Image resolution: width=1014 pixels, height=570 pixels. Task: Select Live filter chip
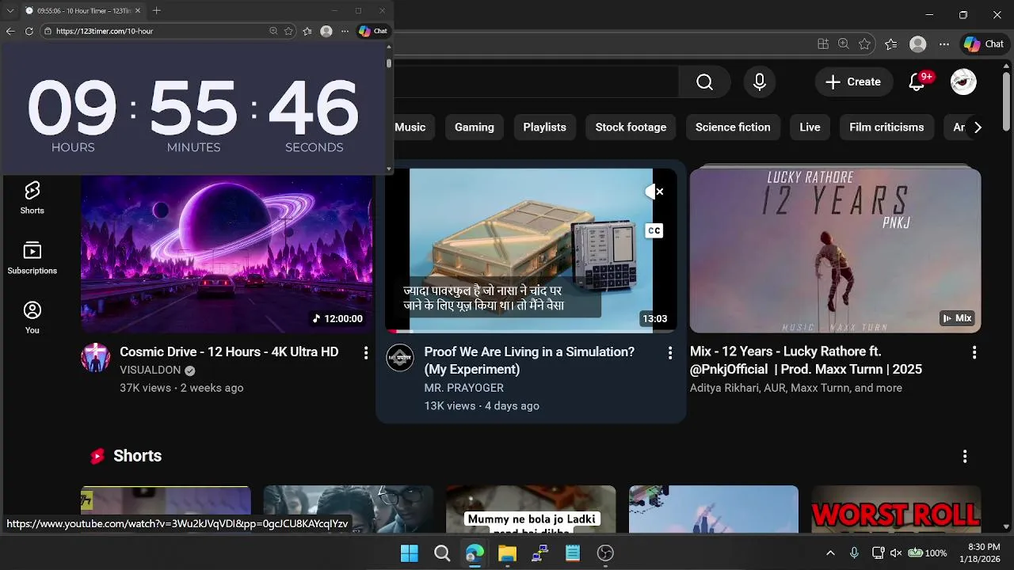click(810, 127)
